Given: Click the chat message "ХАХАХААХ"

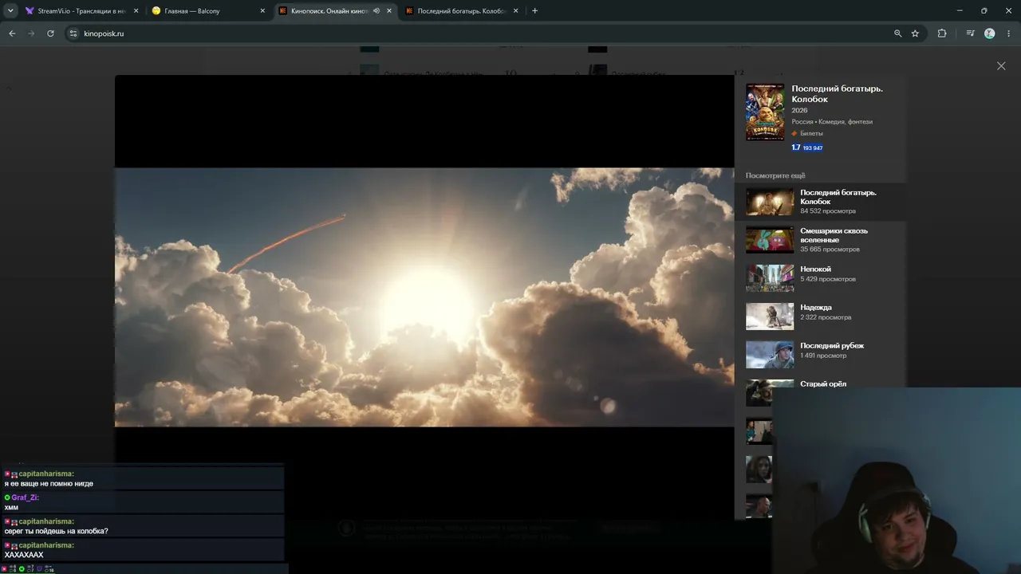Looking at the screenshot, I should (24, 555).
